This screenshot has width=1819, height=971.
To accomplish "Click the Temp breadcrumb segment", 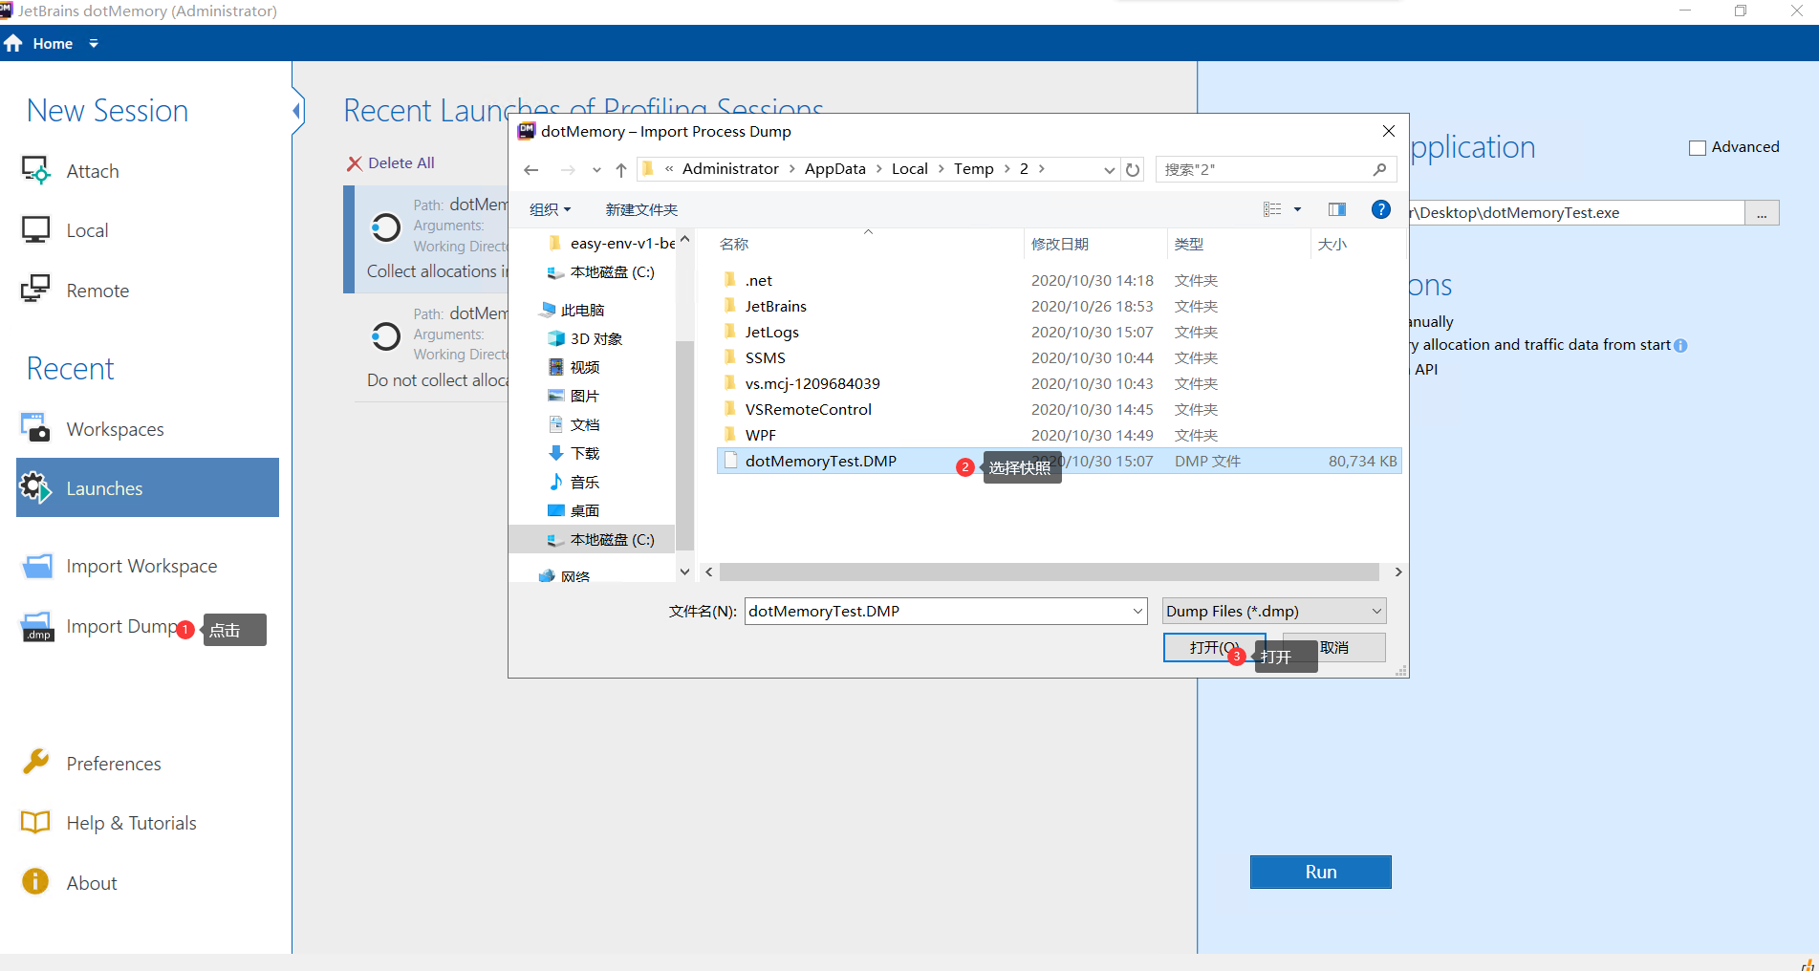I will (x=974, y=169).
